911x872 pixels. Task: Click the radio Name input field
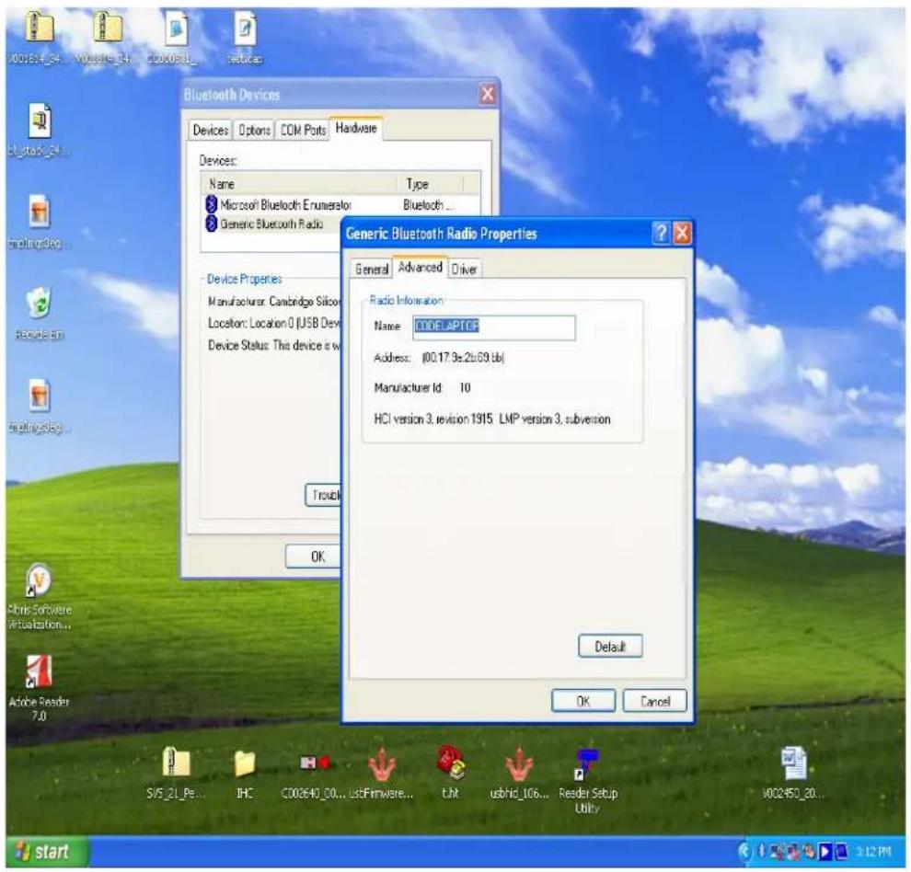pyautogui.click(x=494, y=327)
